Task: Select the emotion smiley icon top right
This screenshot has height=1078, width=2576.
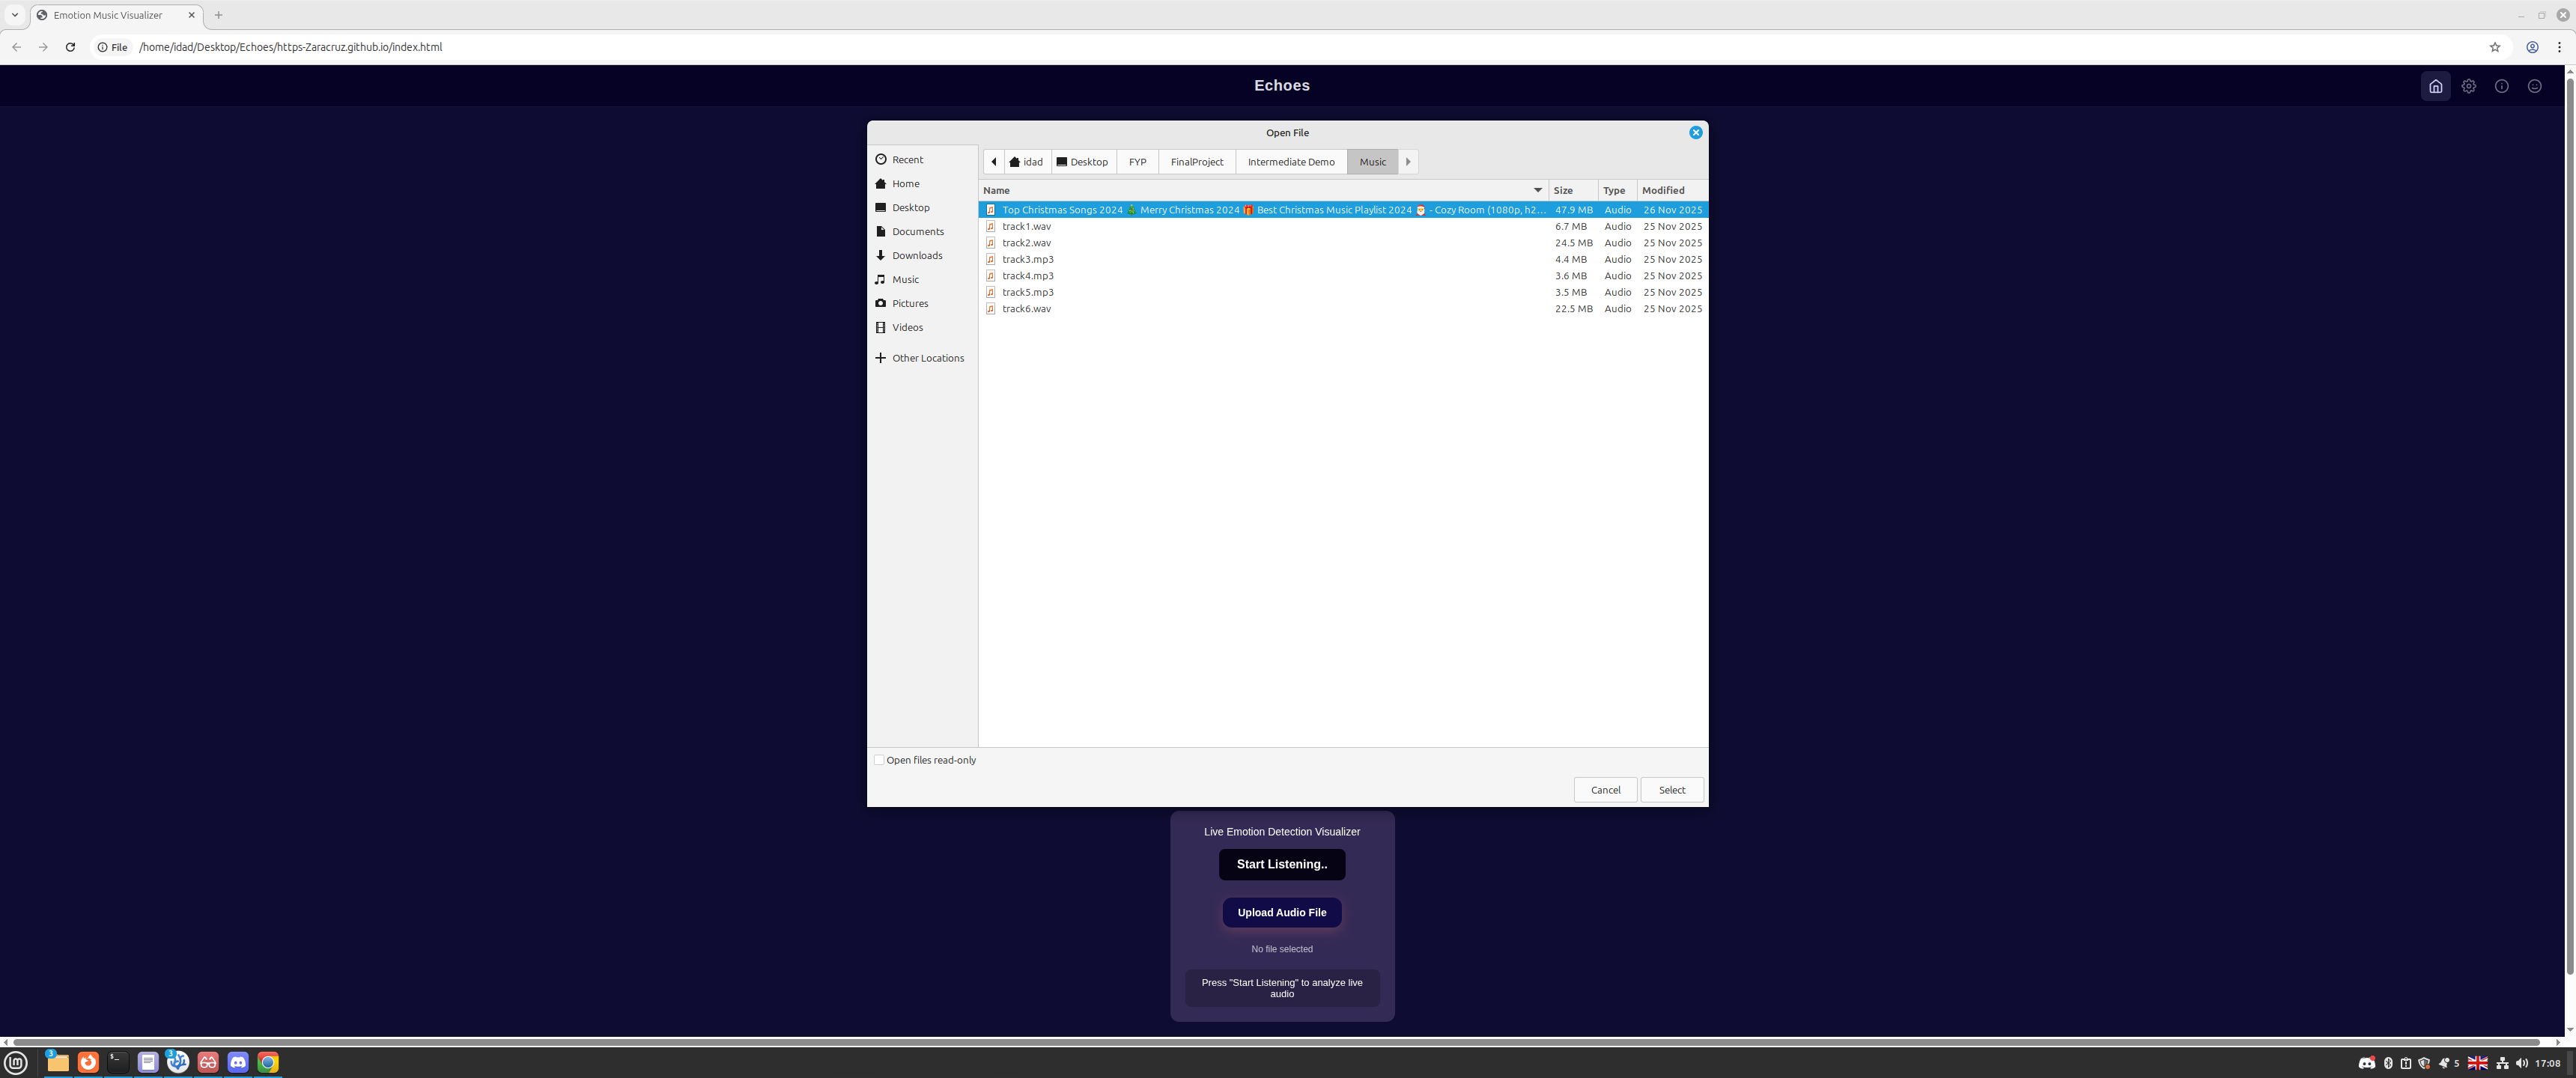Action: click(2535, 86)
